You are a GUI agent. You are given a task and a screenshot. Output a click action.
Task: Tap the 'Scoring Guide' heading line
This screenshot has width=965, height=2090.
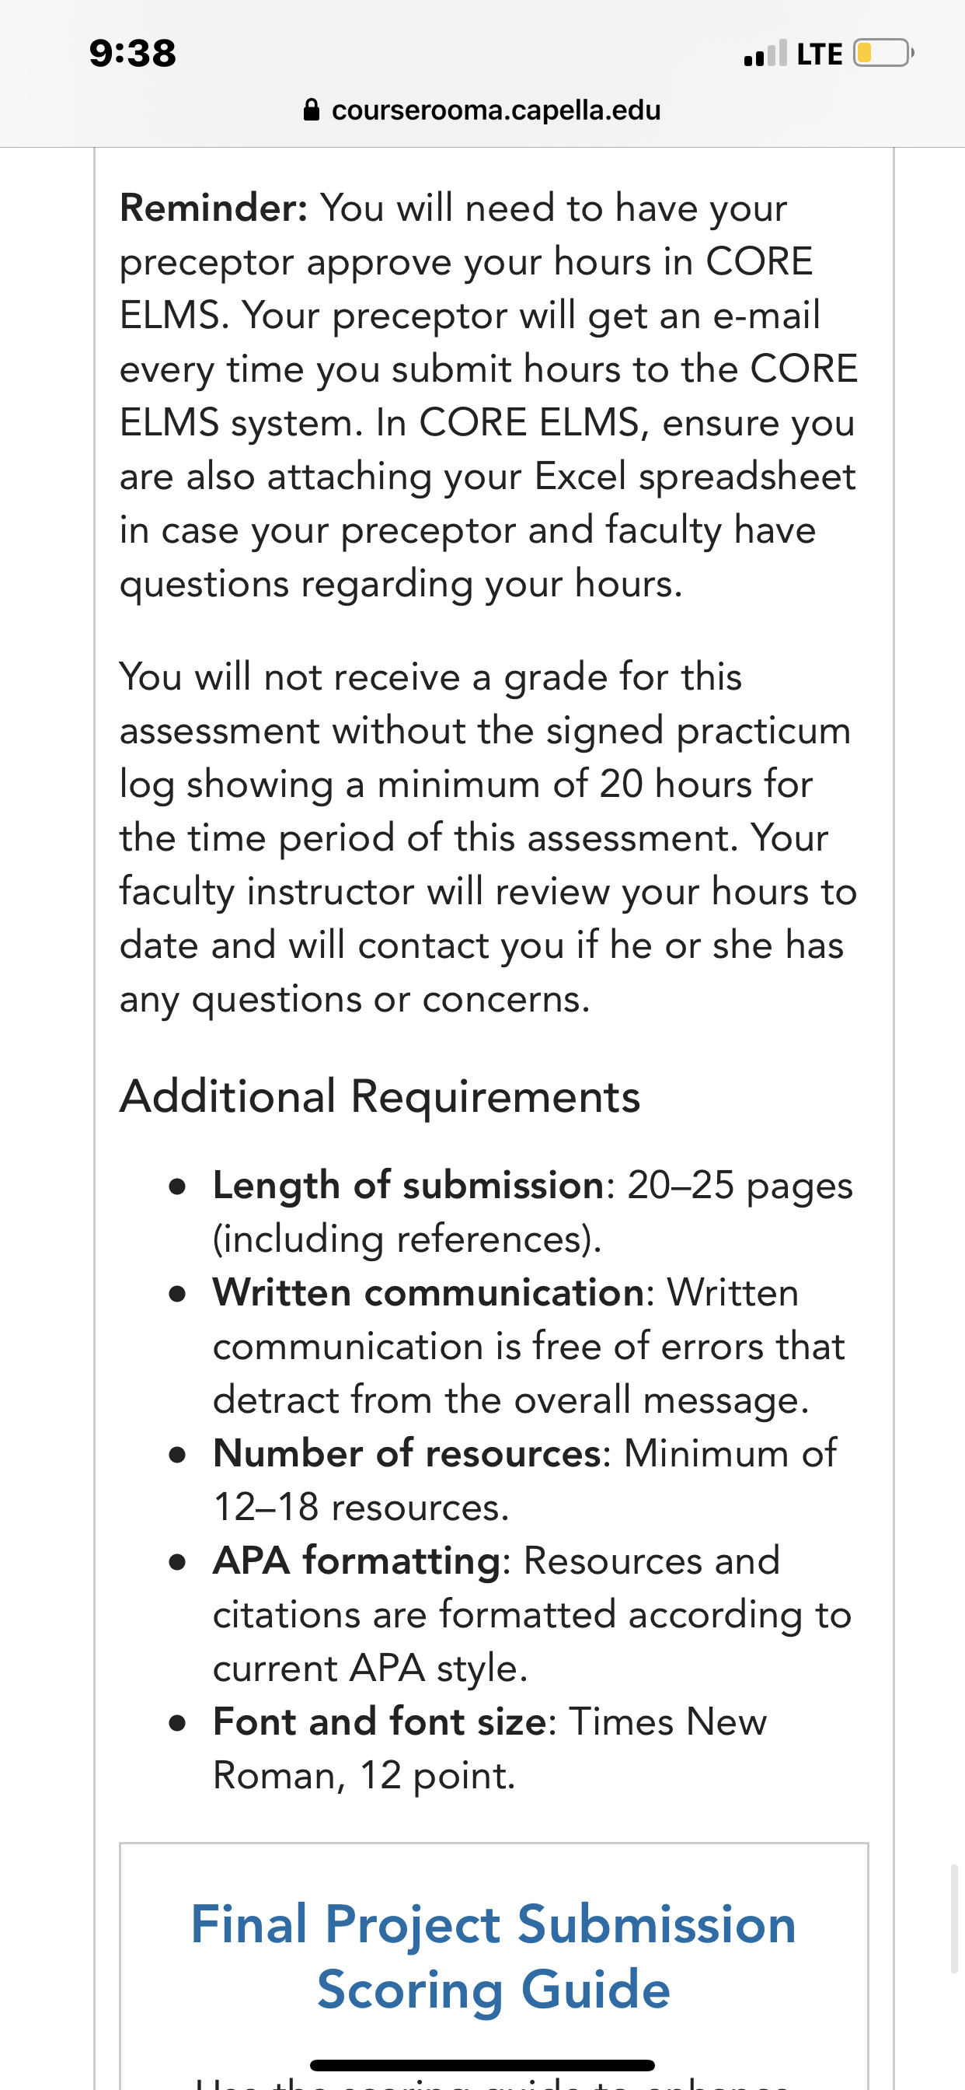[493, 1989]
